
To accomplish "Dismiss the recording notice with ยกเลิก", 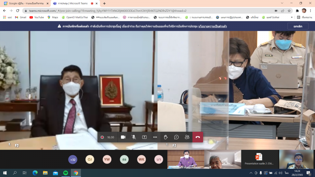I will tap(298, 26).
